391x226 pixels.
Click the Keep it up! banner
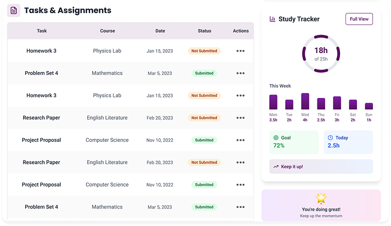[321, 166]
